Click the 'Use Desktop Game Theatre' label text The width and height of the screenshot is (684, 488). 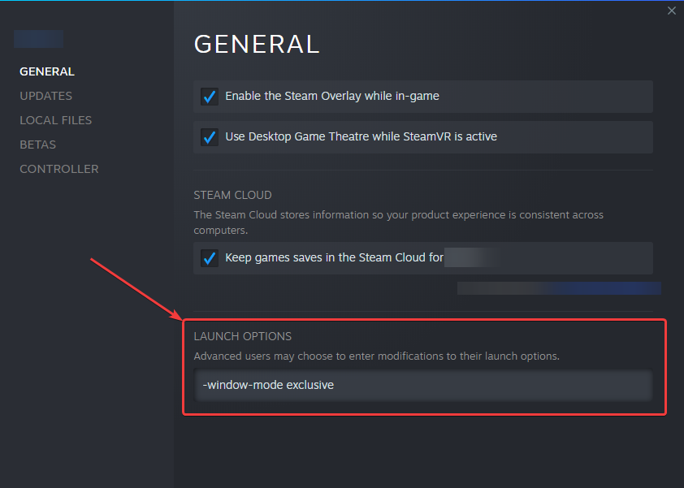point(361,136)
